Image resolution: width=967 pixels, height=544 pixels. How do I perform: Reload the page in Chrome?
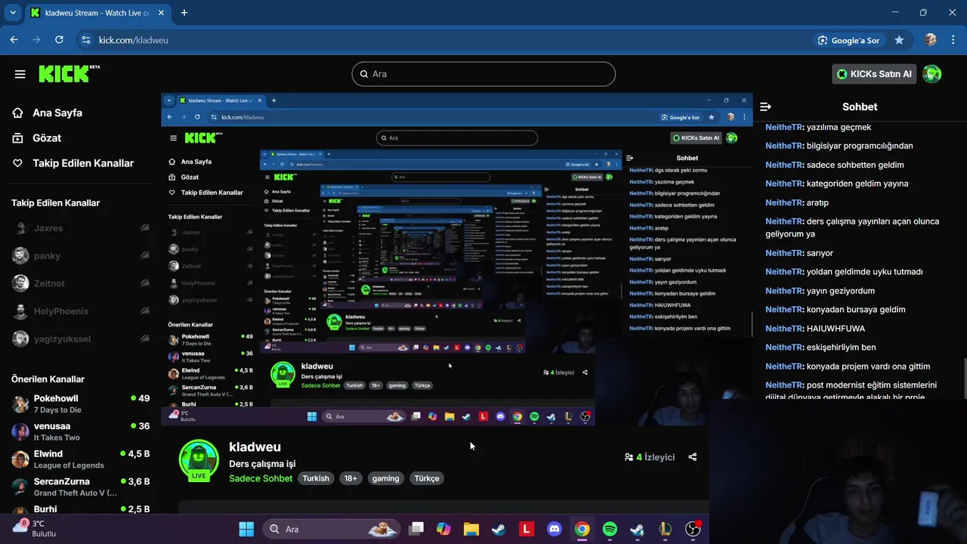(x=59, y=40)
